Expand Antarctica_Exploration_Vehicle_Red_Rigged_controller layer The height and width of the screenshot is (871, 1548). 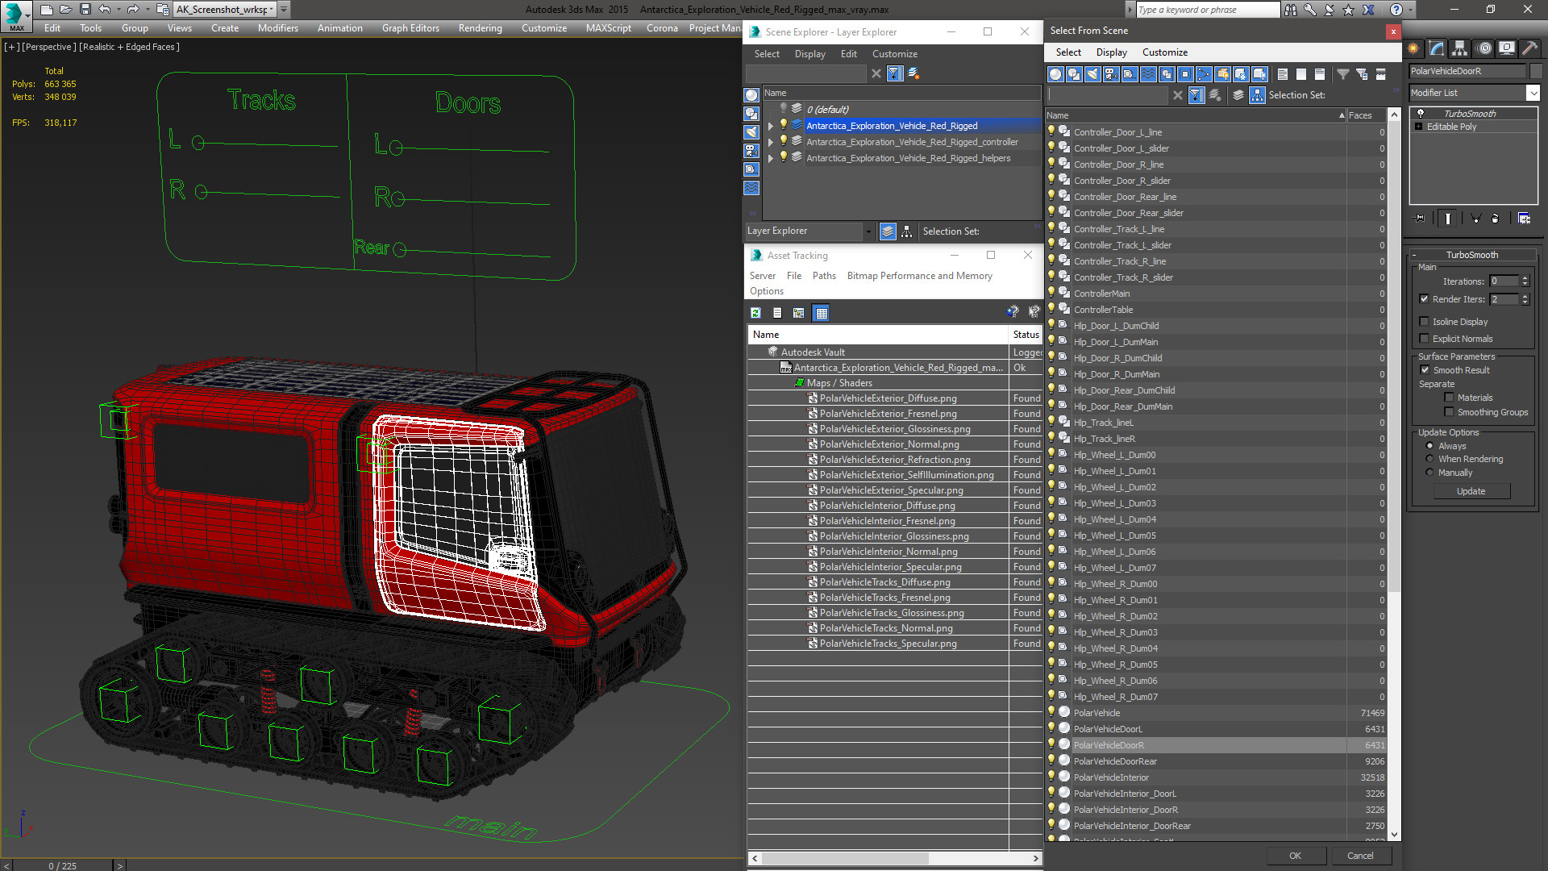click(771, 142)
